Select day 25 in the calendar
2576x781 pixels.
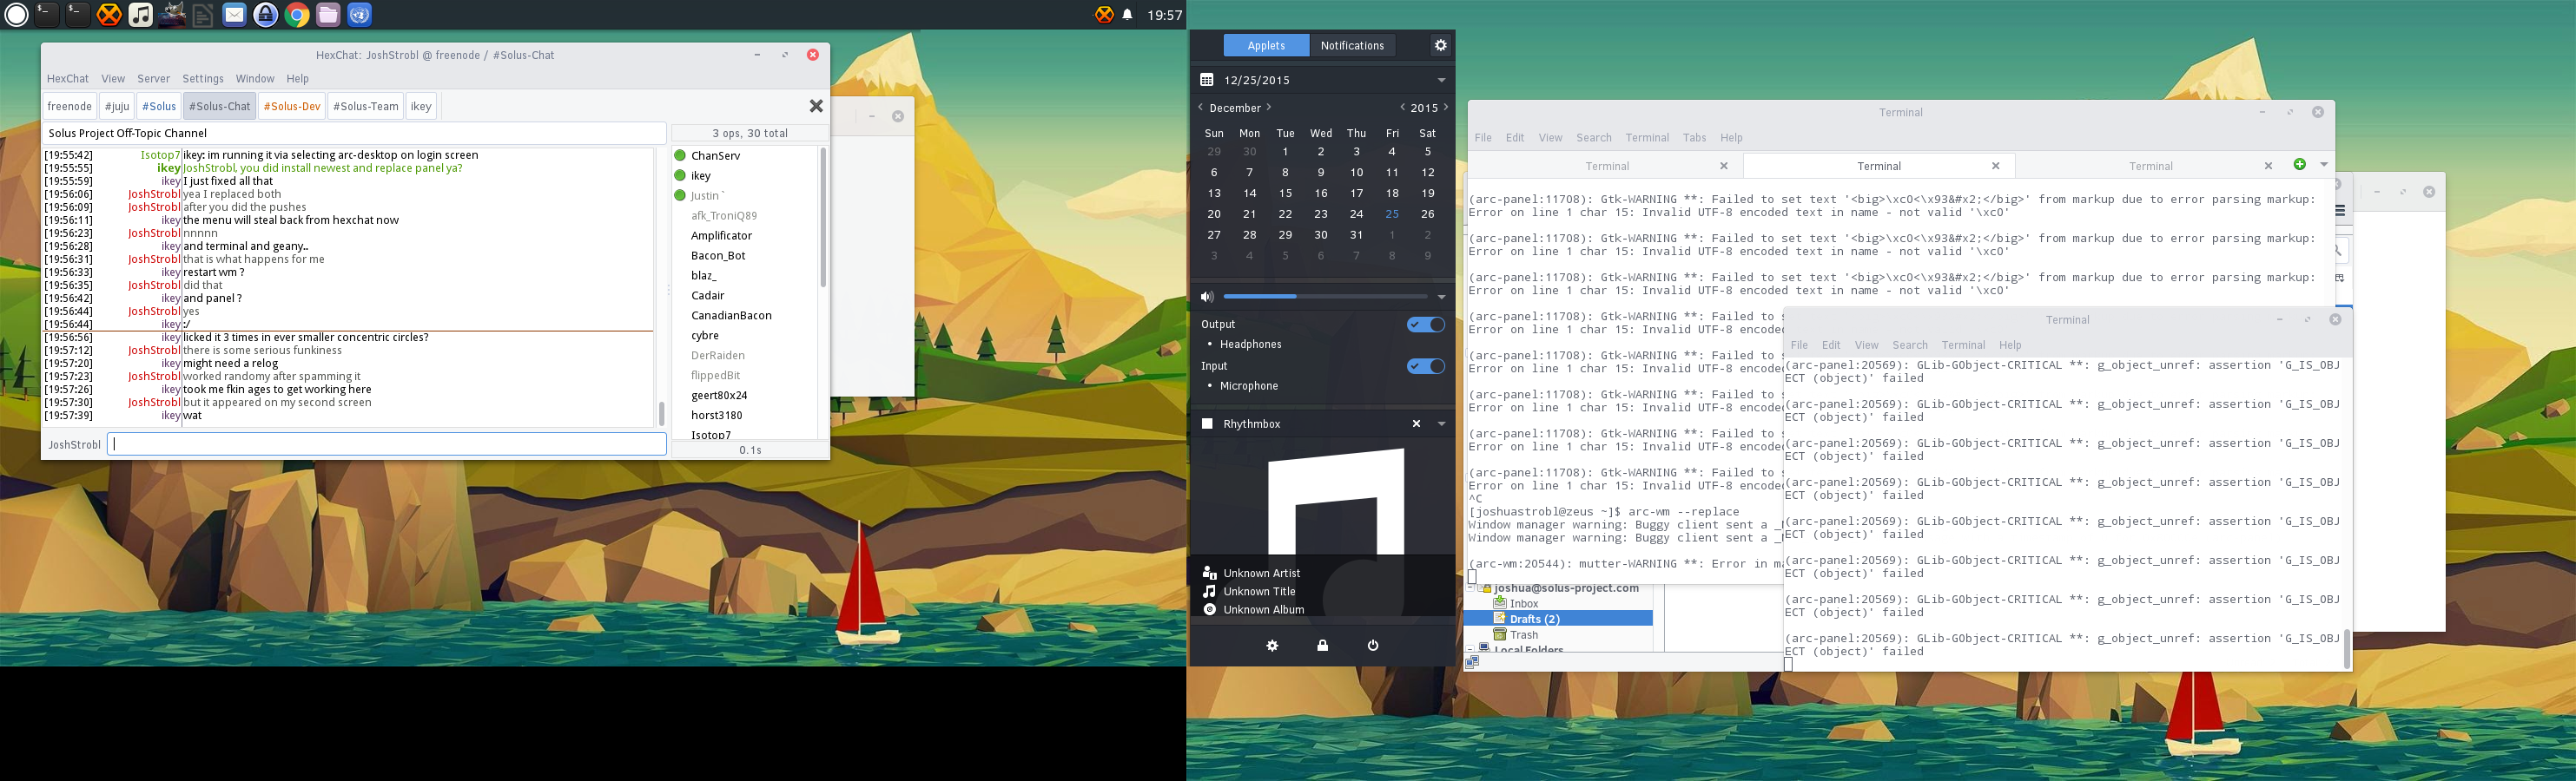1392,213
